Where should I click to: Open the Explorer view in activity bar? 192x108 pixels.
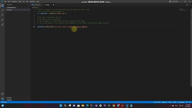[2, 5]
